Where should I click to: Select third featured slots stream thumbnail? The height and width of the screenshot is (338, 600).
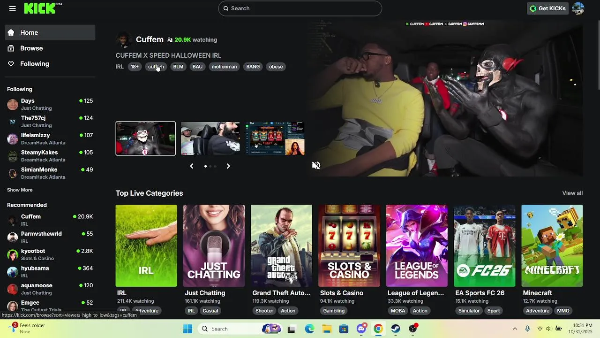tap(275, 138)
